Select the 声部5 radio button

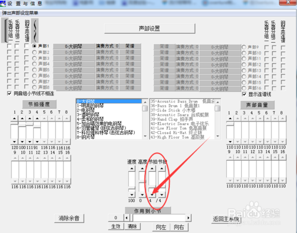point(34,70)
